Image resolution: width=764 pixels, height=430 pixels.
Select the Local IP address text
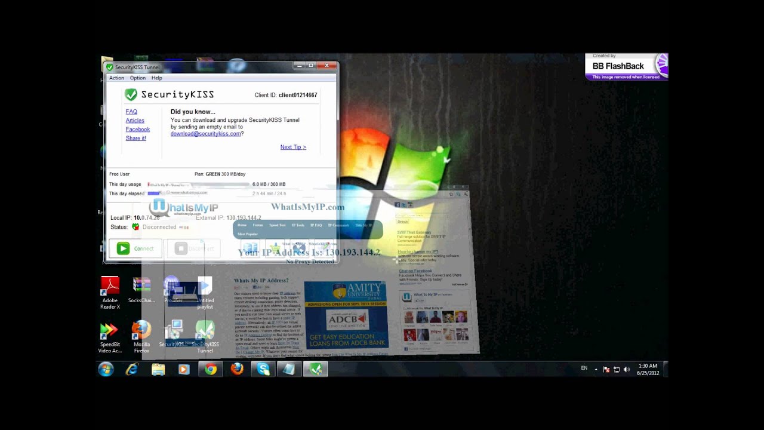[135, 218]
